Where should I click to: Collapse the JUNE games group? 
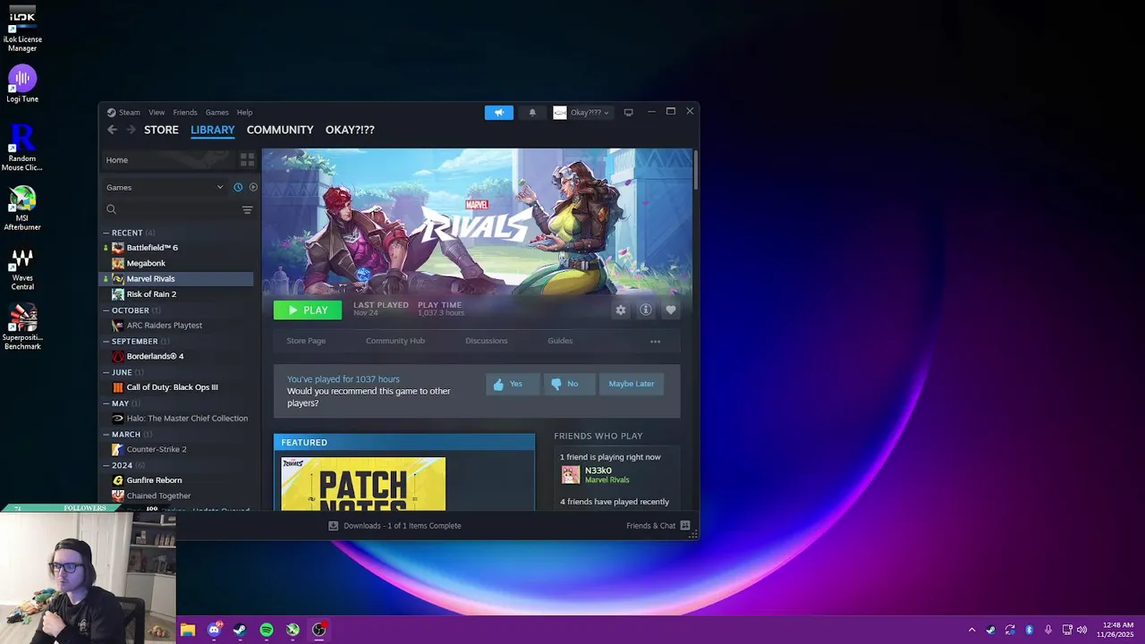click(x=106, y=372)
